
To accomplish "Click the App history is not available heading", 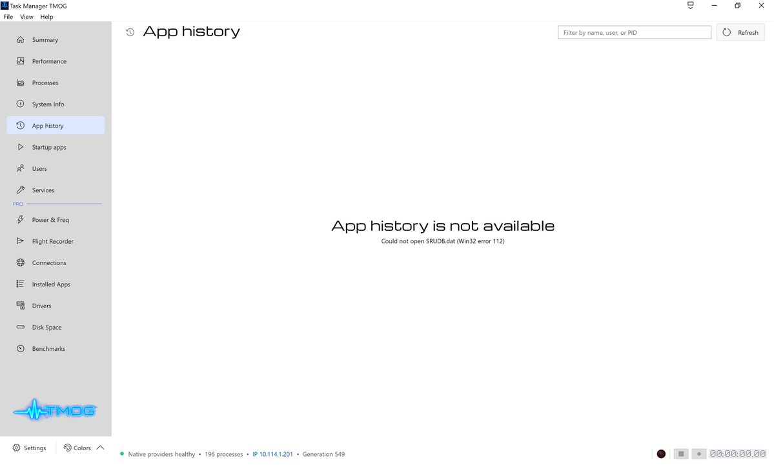I will [x=443, y=225].
